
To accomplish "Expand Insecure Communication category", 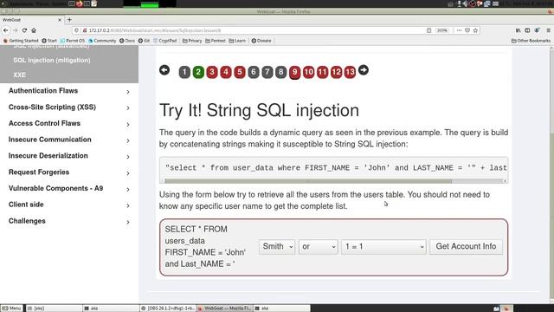I will 69,140.
